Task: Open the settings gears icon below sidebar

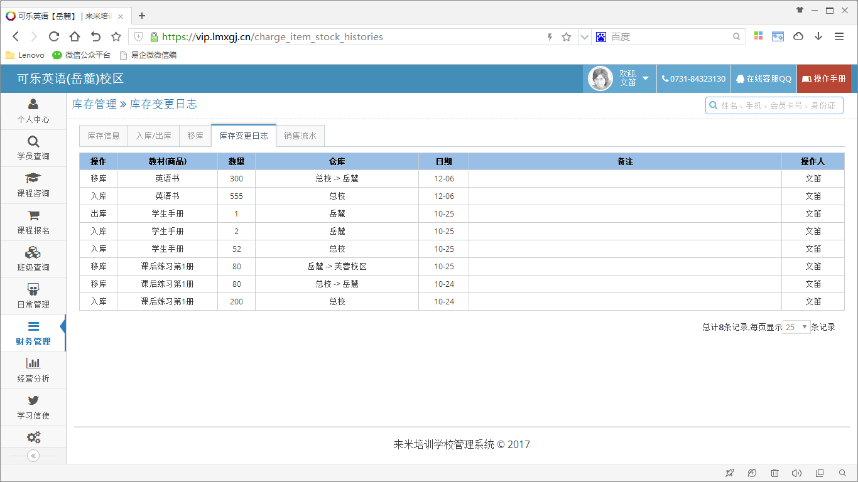Action: [33, 437]
